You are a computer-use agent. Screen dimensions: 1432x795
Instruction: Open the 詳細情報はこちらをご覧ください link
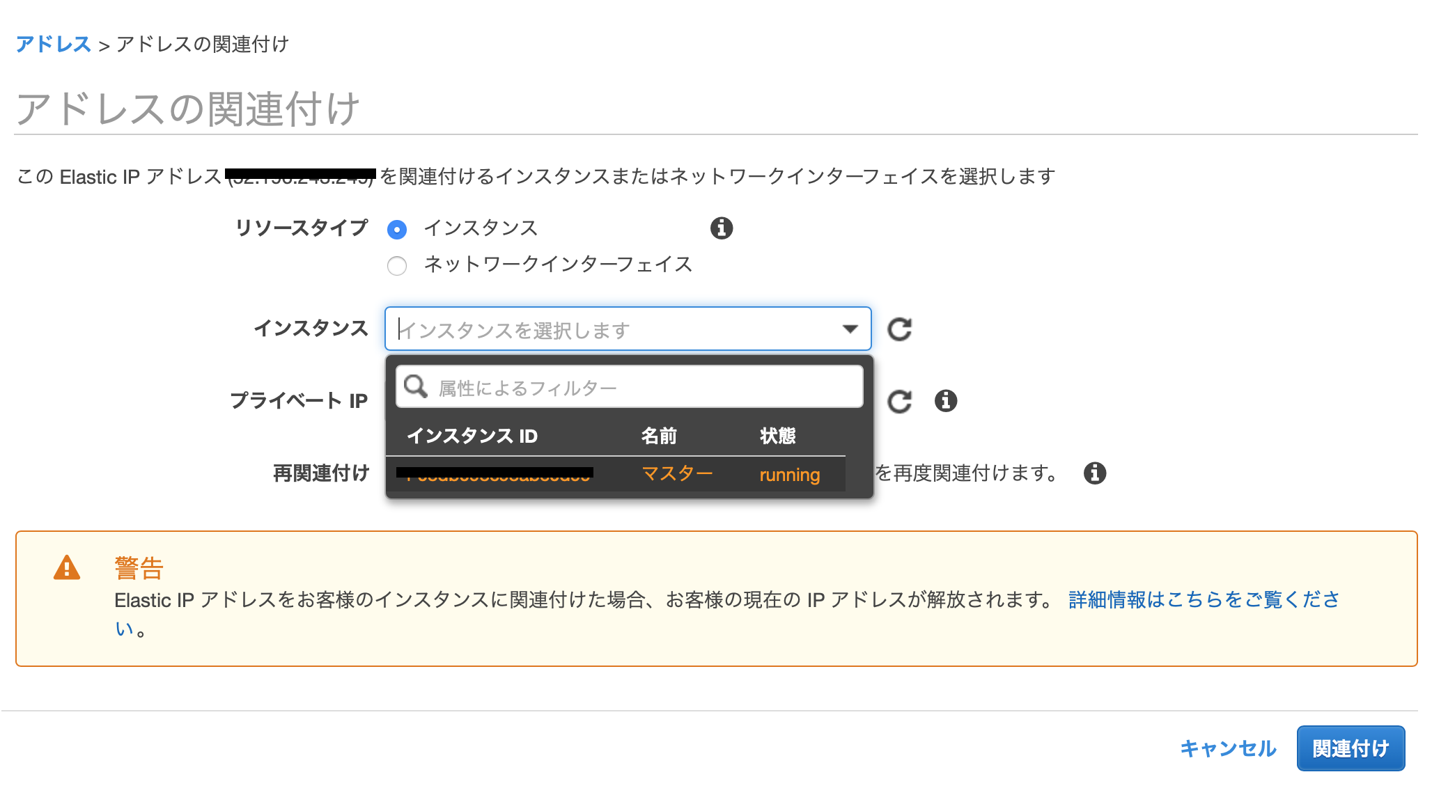[1204, 599]
